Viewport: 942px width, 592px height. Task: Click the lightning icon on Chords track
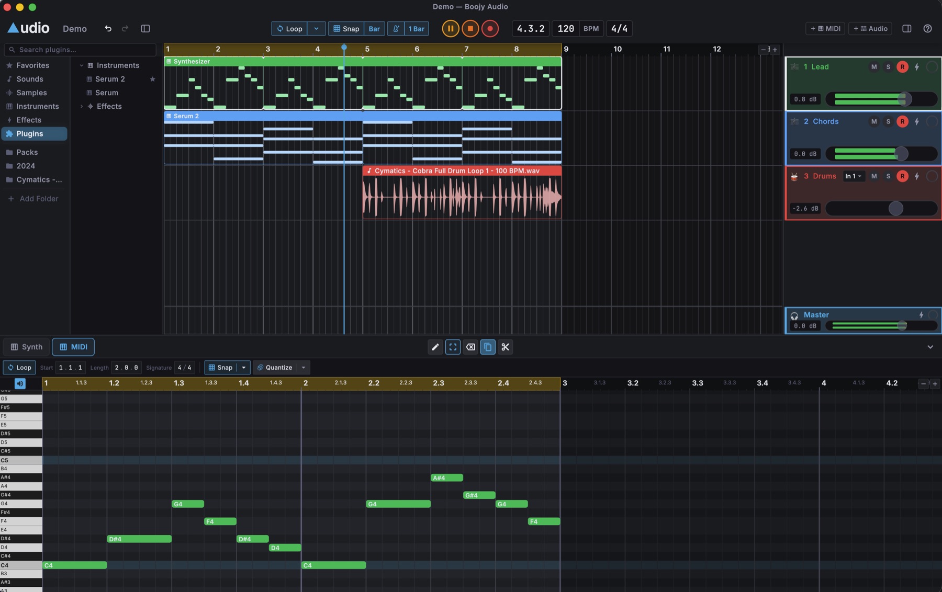[917, 121]
